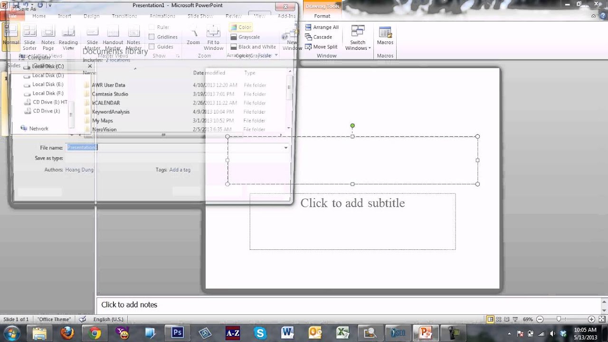Screen dimensions: 608x342
Task: Click author name Hoang Dung
Action: click(x=79, y=170)
